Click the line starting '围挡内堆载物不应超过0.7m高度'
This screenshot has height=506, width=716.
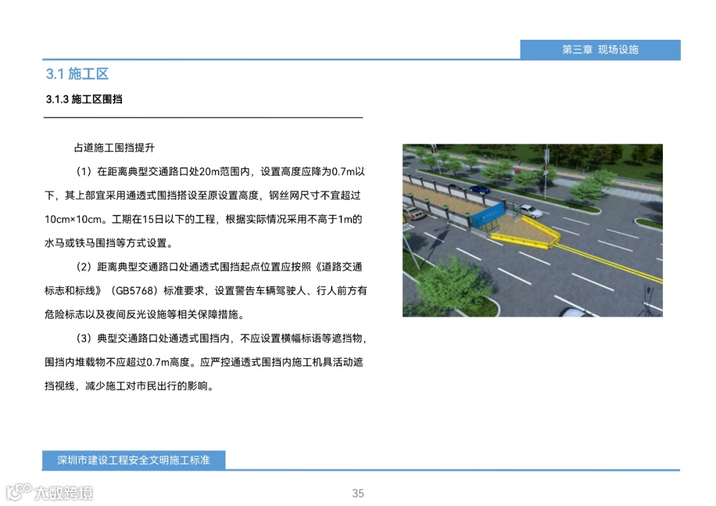click(204, 362)
